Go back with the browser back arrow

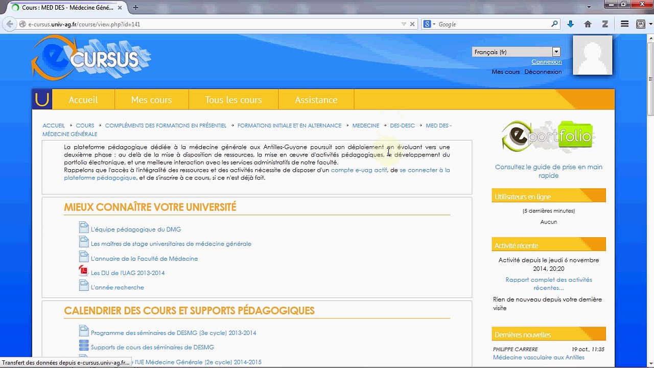(9, 24)
